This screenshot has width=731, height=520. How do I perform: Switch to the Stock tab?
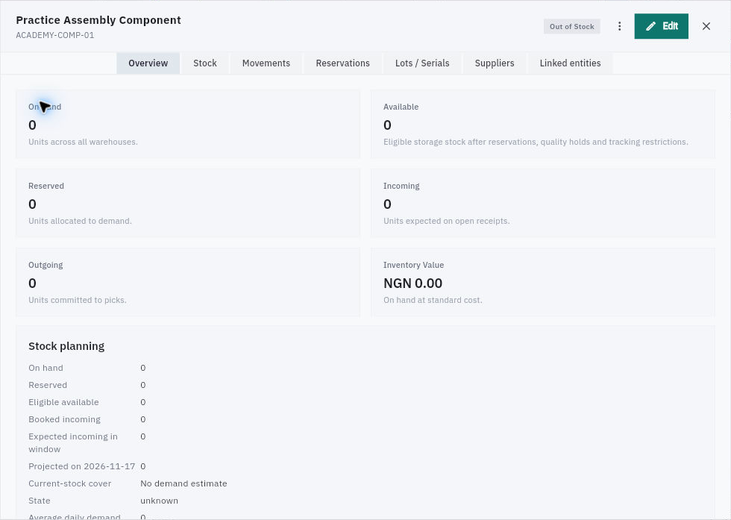[205, 63]
